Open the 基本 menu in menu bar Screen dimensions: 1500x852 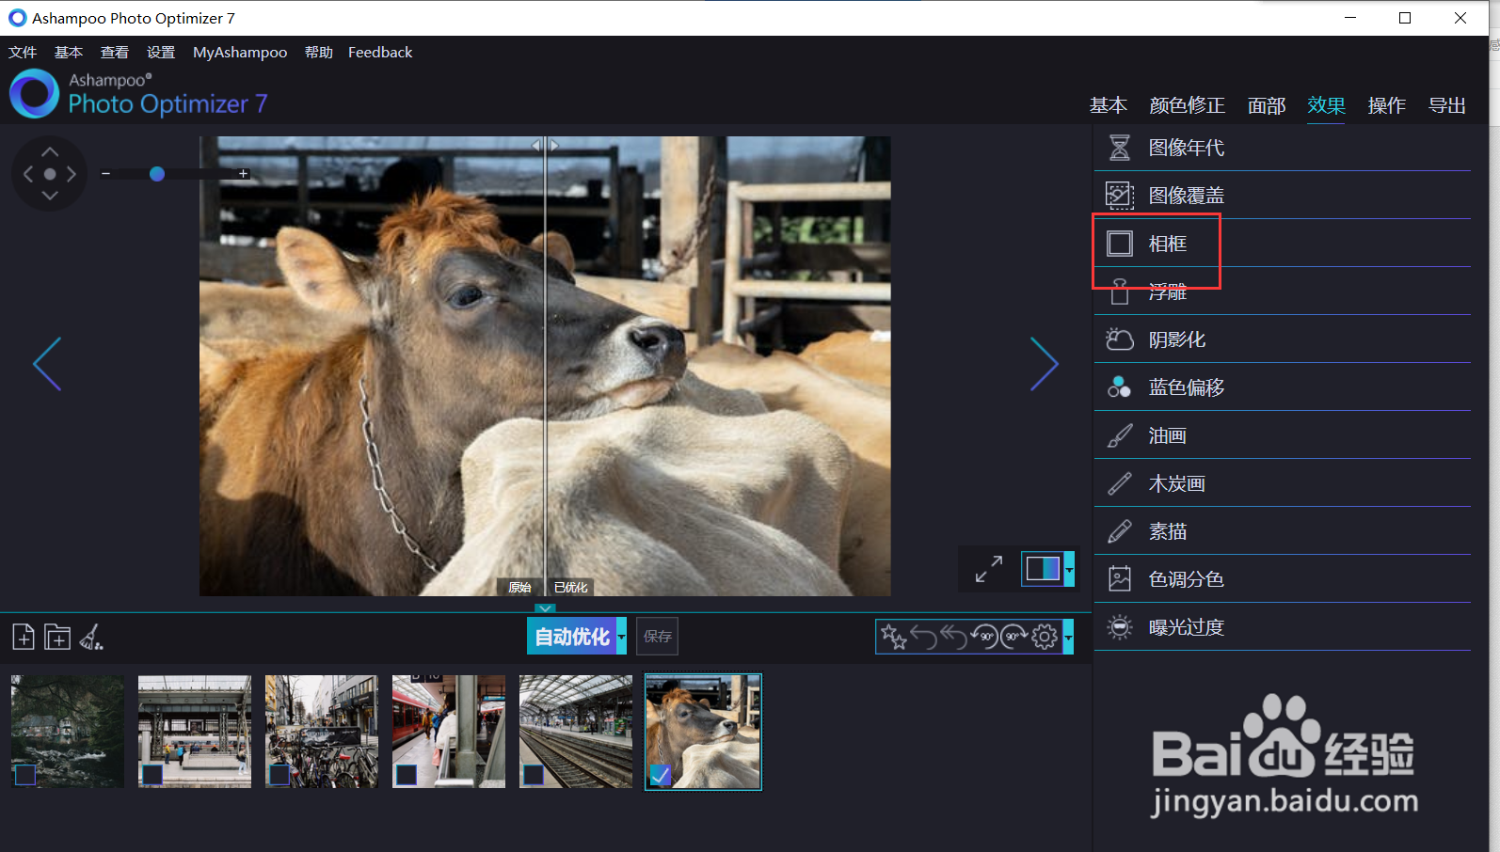coord(69,53)
